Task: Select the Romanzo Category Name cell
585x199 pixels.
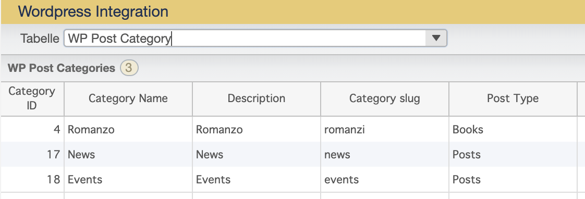Action: tap(128, 129)
